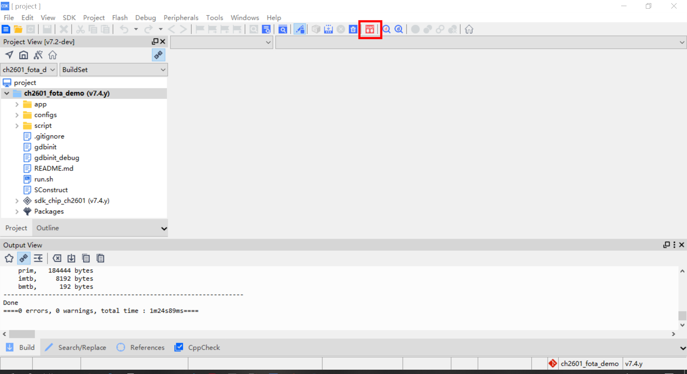Click the red flash download icon
This screenshot has width=687, height=374.
click(370, 29)
